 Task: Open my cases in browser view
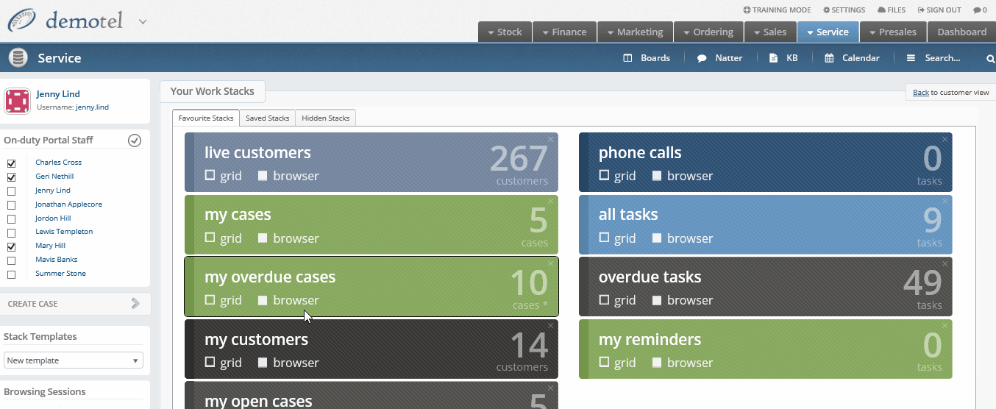point(289,238)
